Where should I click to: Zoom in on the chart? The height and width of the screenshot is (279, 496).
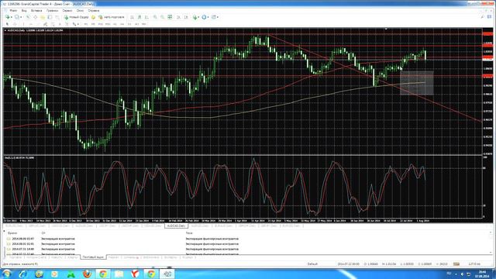point(155,17)
